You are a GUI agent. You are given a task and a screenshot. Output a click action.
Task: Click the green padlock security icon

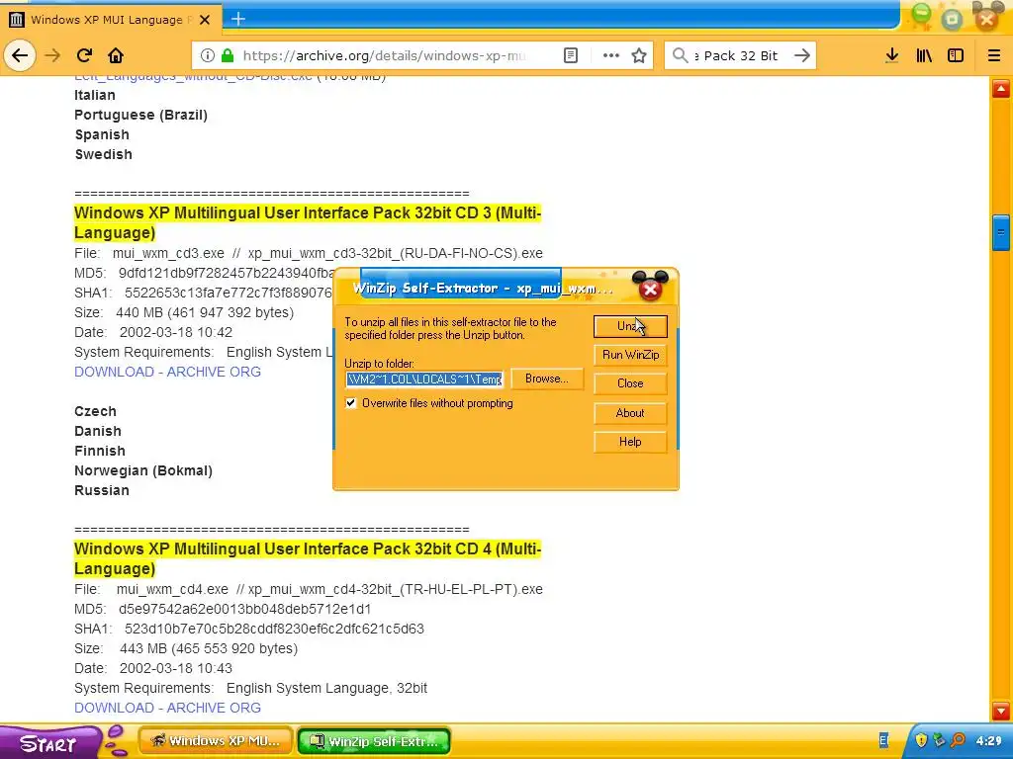pos(228,55)
